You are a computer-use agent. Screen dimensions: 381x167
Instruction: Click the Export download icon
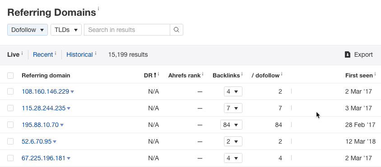pos(348,54)
